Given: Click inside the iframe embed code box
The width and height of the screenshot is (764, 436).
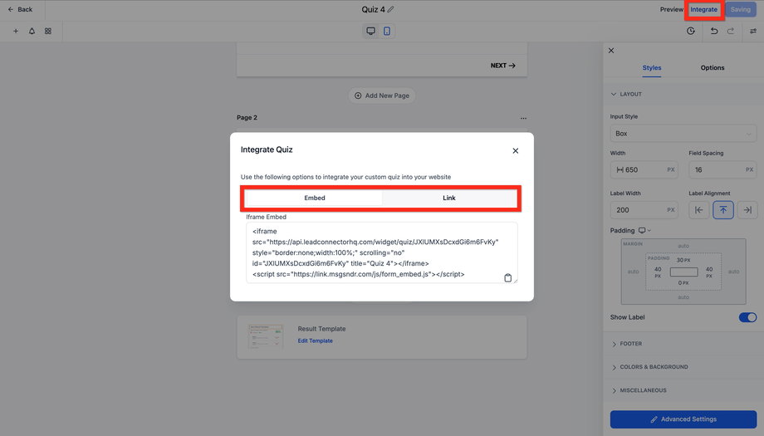Looking at the screenshot, I should click(381, 252).
